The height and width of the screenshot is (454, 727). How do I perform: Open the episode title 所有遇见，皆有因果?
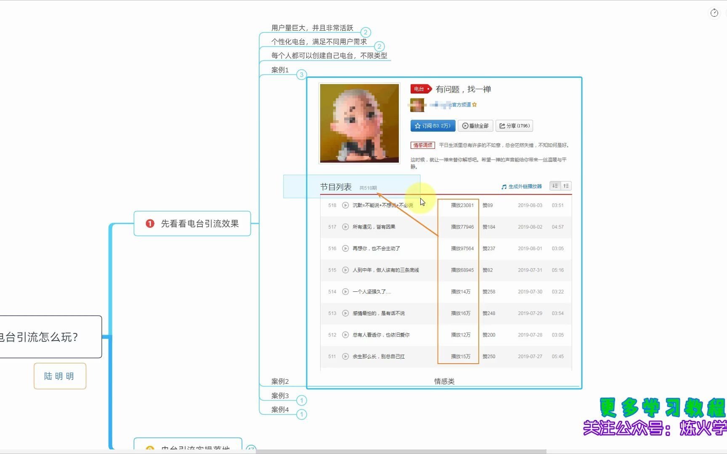coord(374,227)
